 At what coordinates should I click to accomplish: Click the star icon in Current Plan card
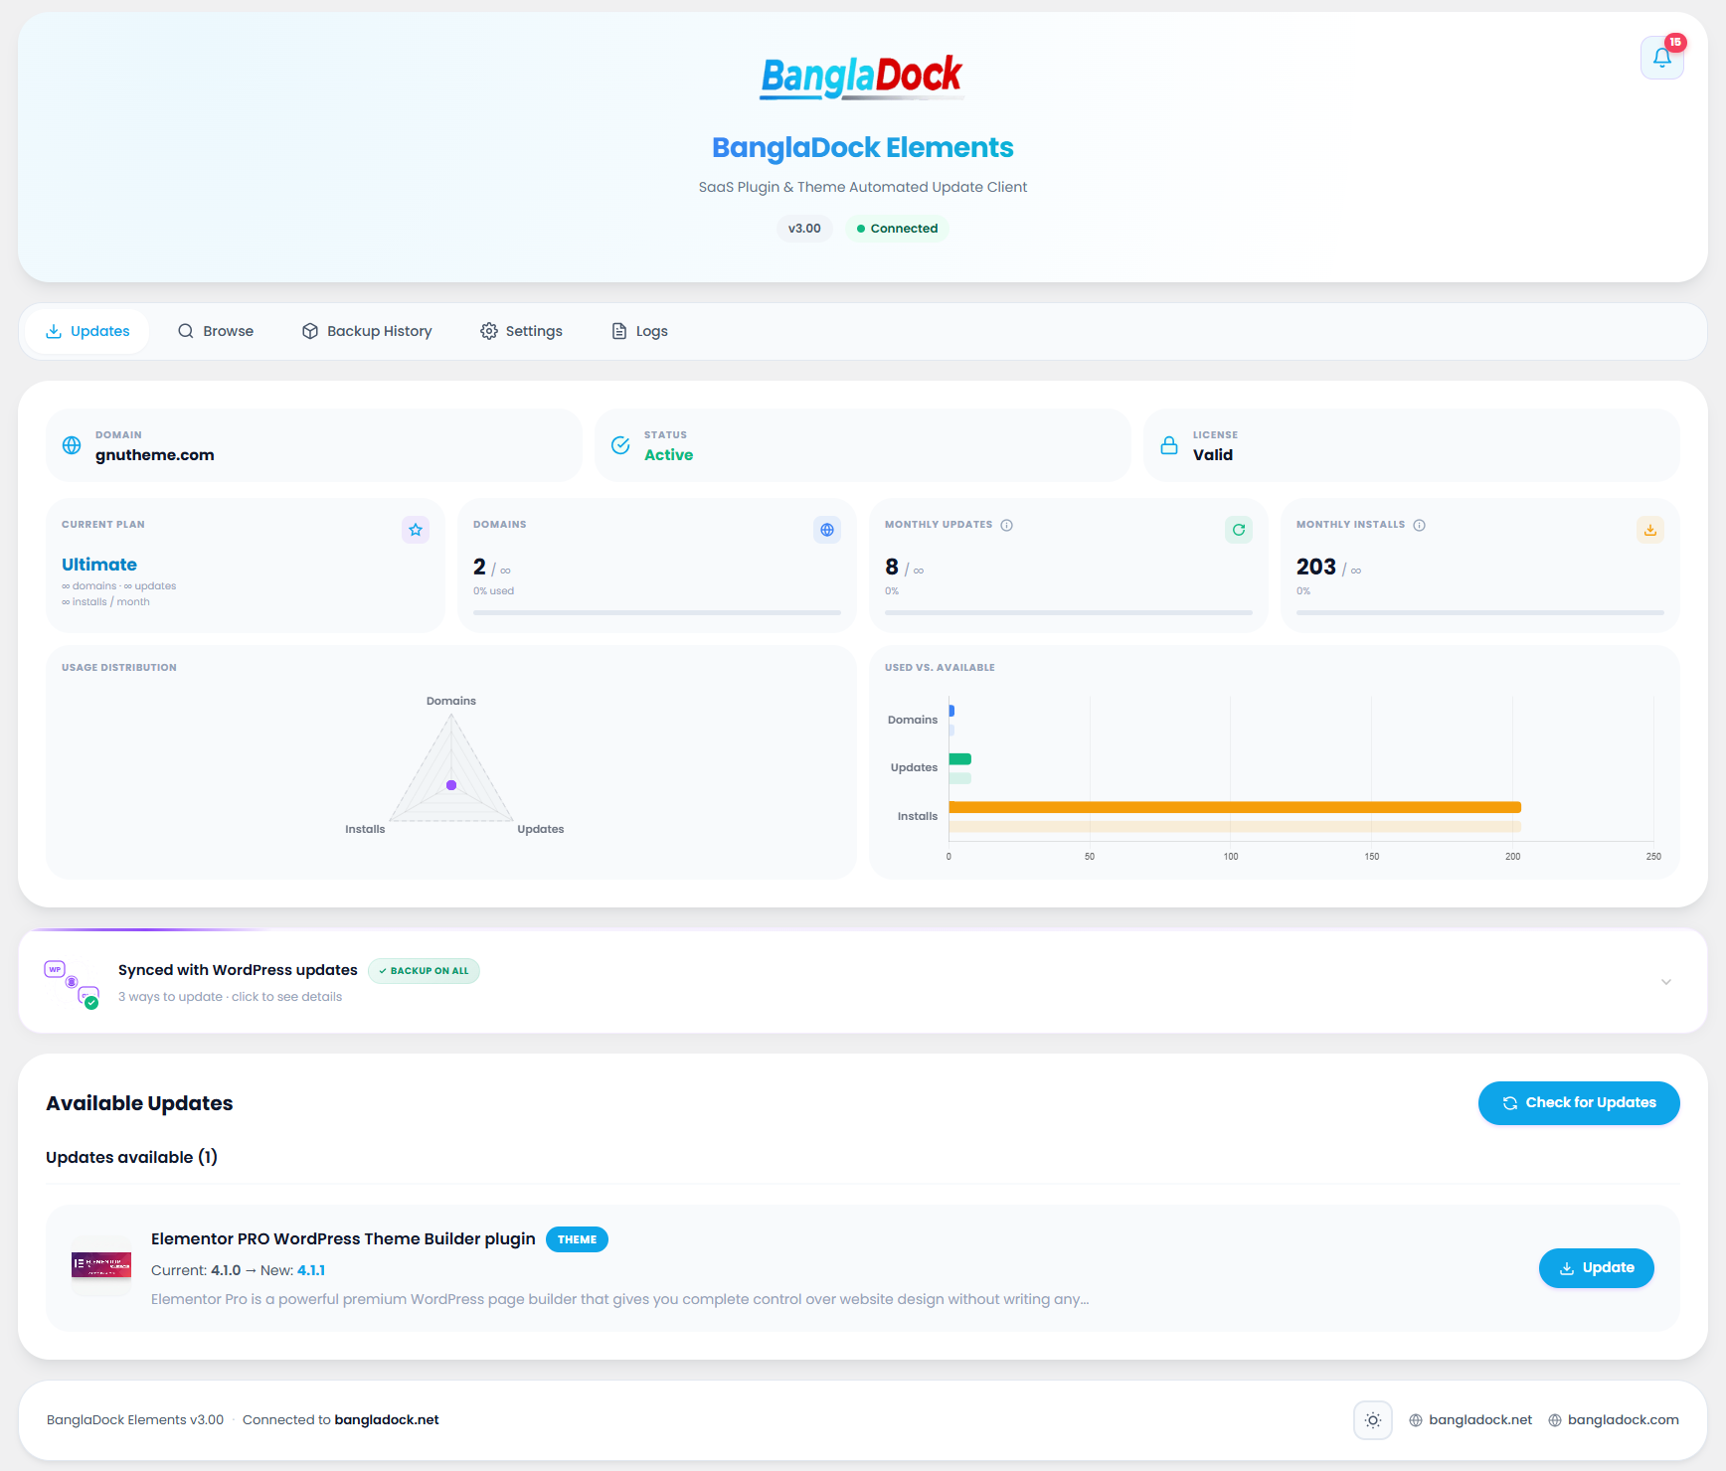pyautogui.click(x=416, y=530)
